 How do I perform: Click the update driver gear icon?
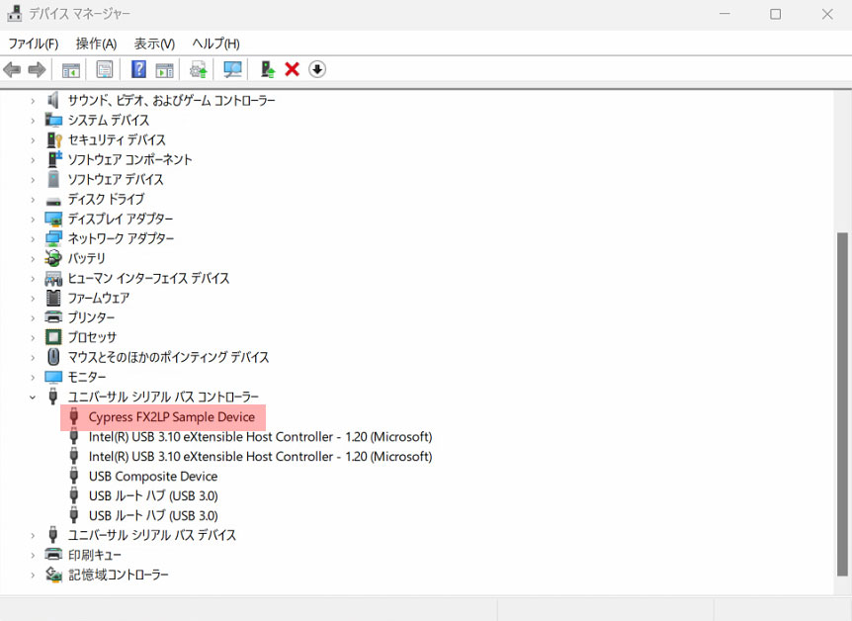[x=199, y=69]
